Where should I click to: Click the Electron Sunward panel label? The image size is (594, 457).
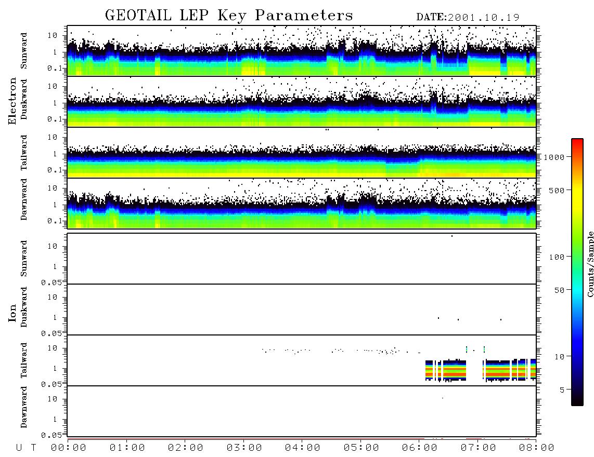[23, 51]
